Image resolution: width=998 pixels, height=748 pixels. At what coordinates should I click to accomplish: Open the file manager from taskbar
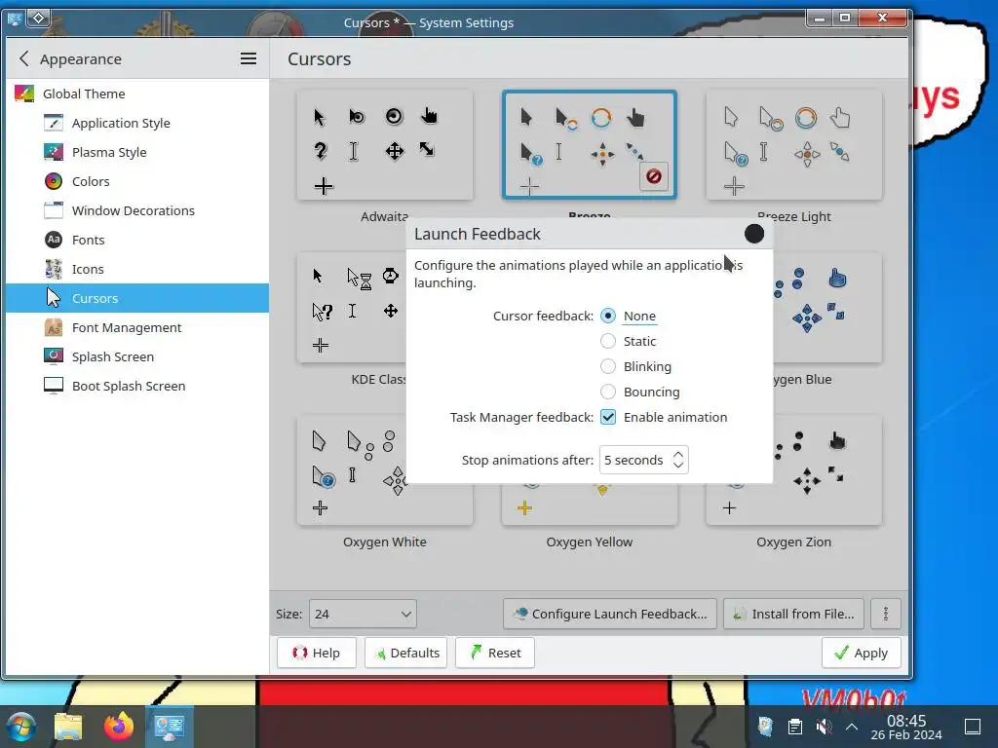click(x=68, y=727)
